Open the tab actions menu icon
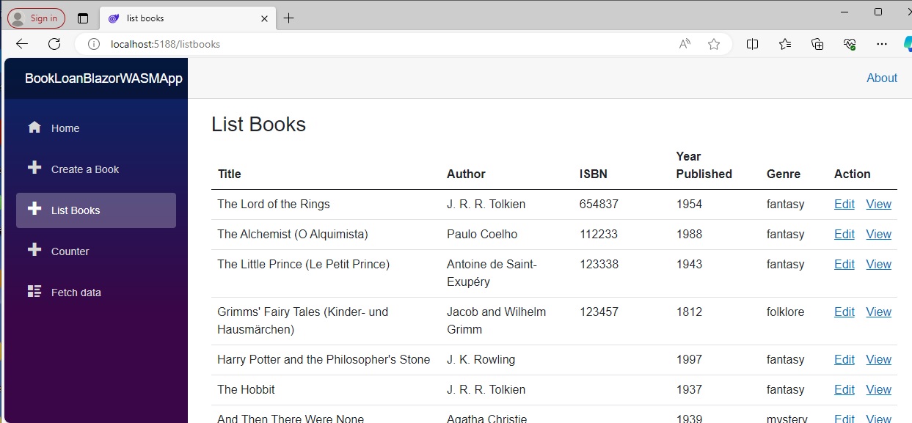Viewport: 912px width, 423px height. tap(82, 18)
